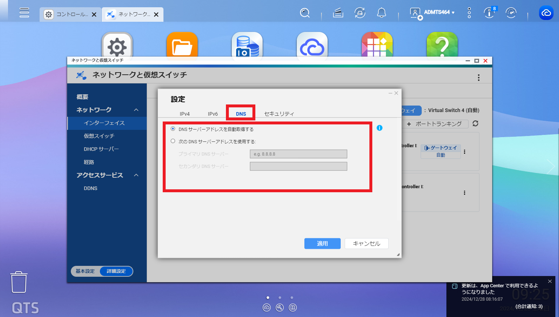Open the DNS tab
The width and height of the screenshot is (559, 317).
(x=241, y=114)
